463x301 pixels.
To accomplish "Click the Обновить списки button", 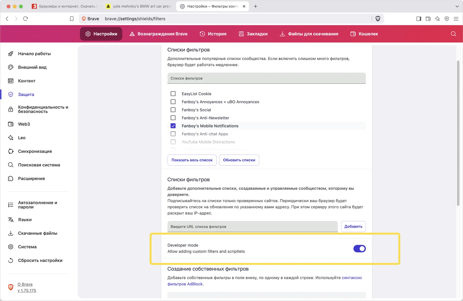I will (x=239, y=160).
